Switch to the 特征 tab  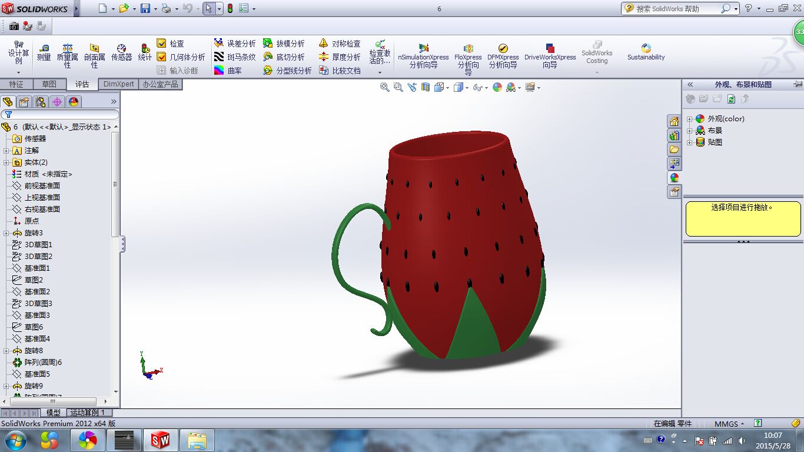pos(16,84)
